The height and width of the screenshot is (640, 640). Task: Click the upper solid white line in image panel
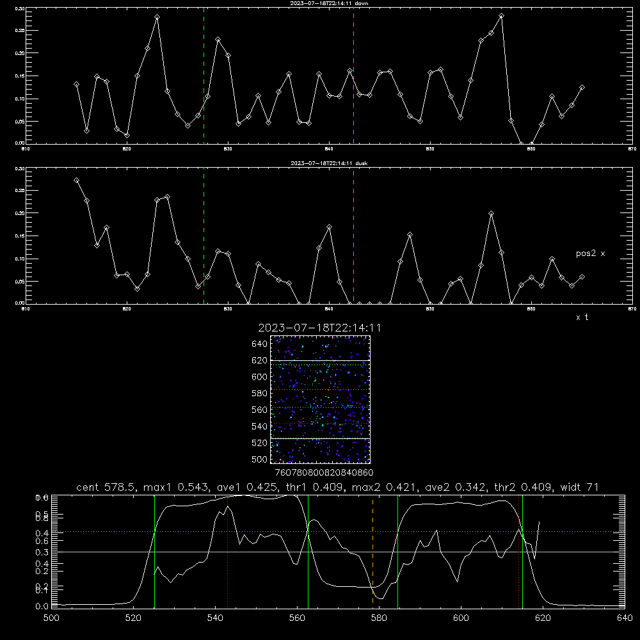coord(320,360)
